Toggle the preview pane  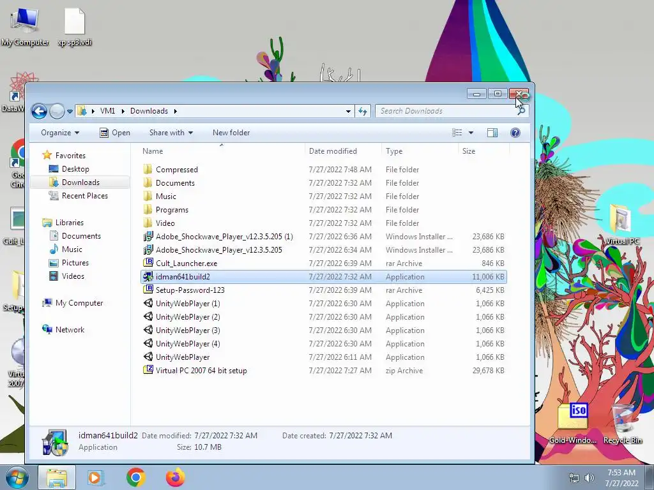tap(492, 133)
